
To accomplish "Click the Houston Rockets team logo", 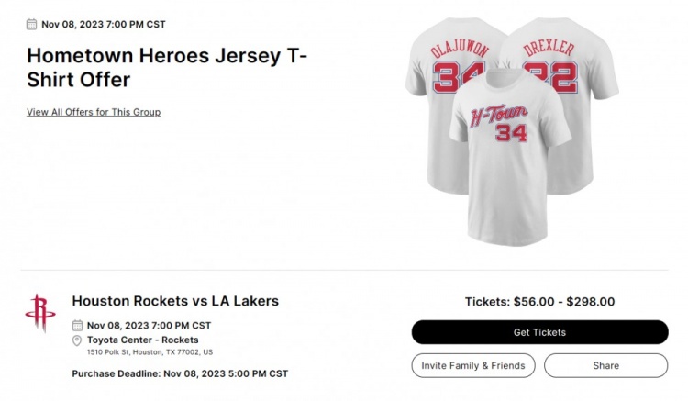I will [40, 313].
